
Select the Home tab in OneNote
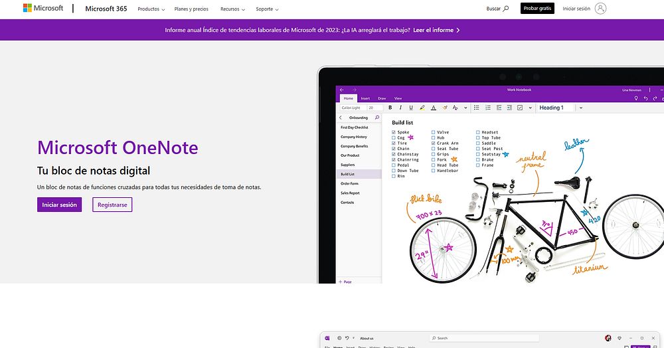point(349,98)
